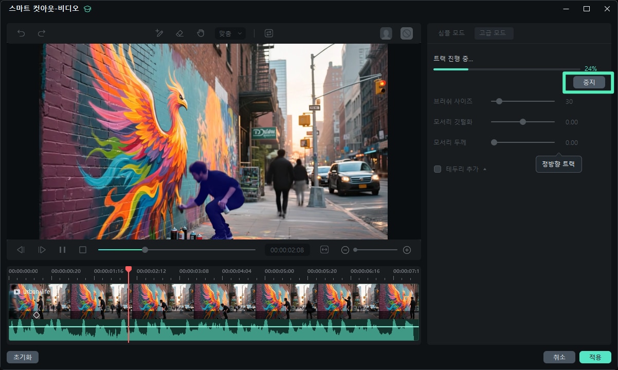Select the smart brush tool
Screen dimensions: 618x370
(x=159, y=33)
